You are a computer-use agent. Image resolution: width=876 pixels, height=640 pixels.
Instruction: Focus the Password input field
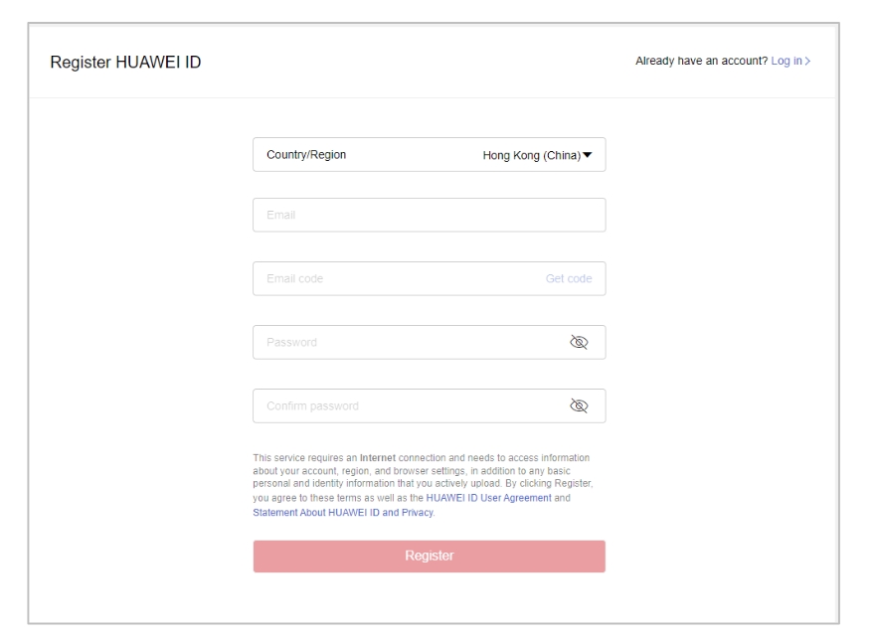click(x=408, y=342)
